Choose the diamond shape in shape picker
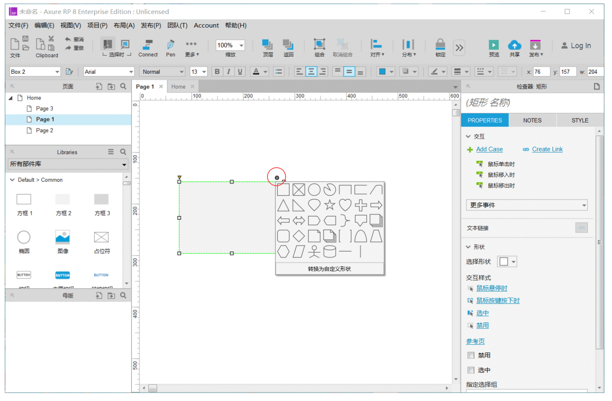This screenshot has width=612, height=401. pos(299,236)
